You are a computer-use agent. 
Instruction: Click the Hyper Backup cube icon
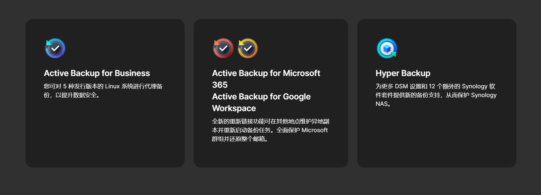point(387,49)
